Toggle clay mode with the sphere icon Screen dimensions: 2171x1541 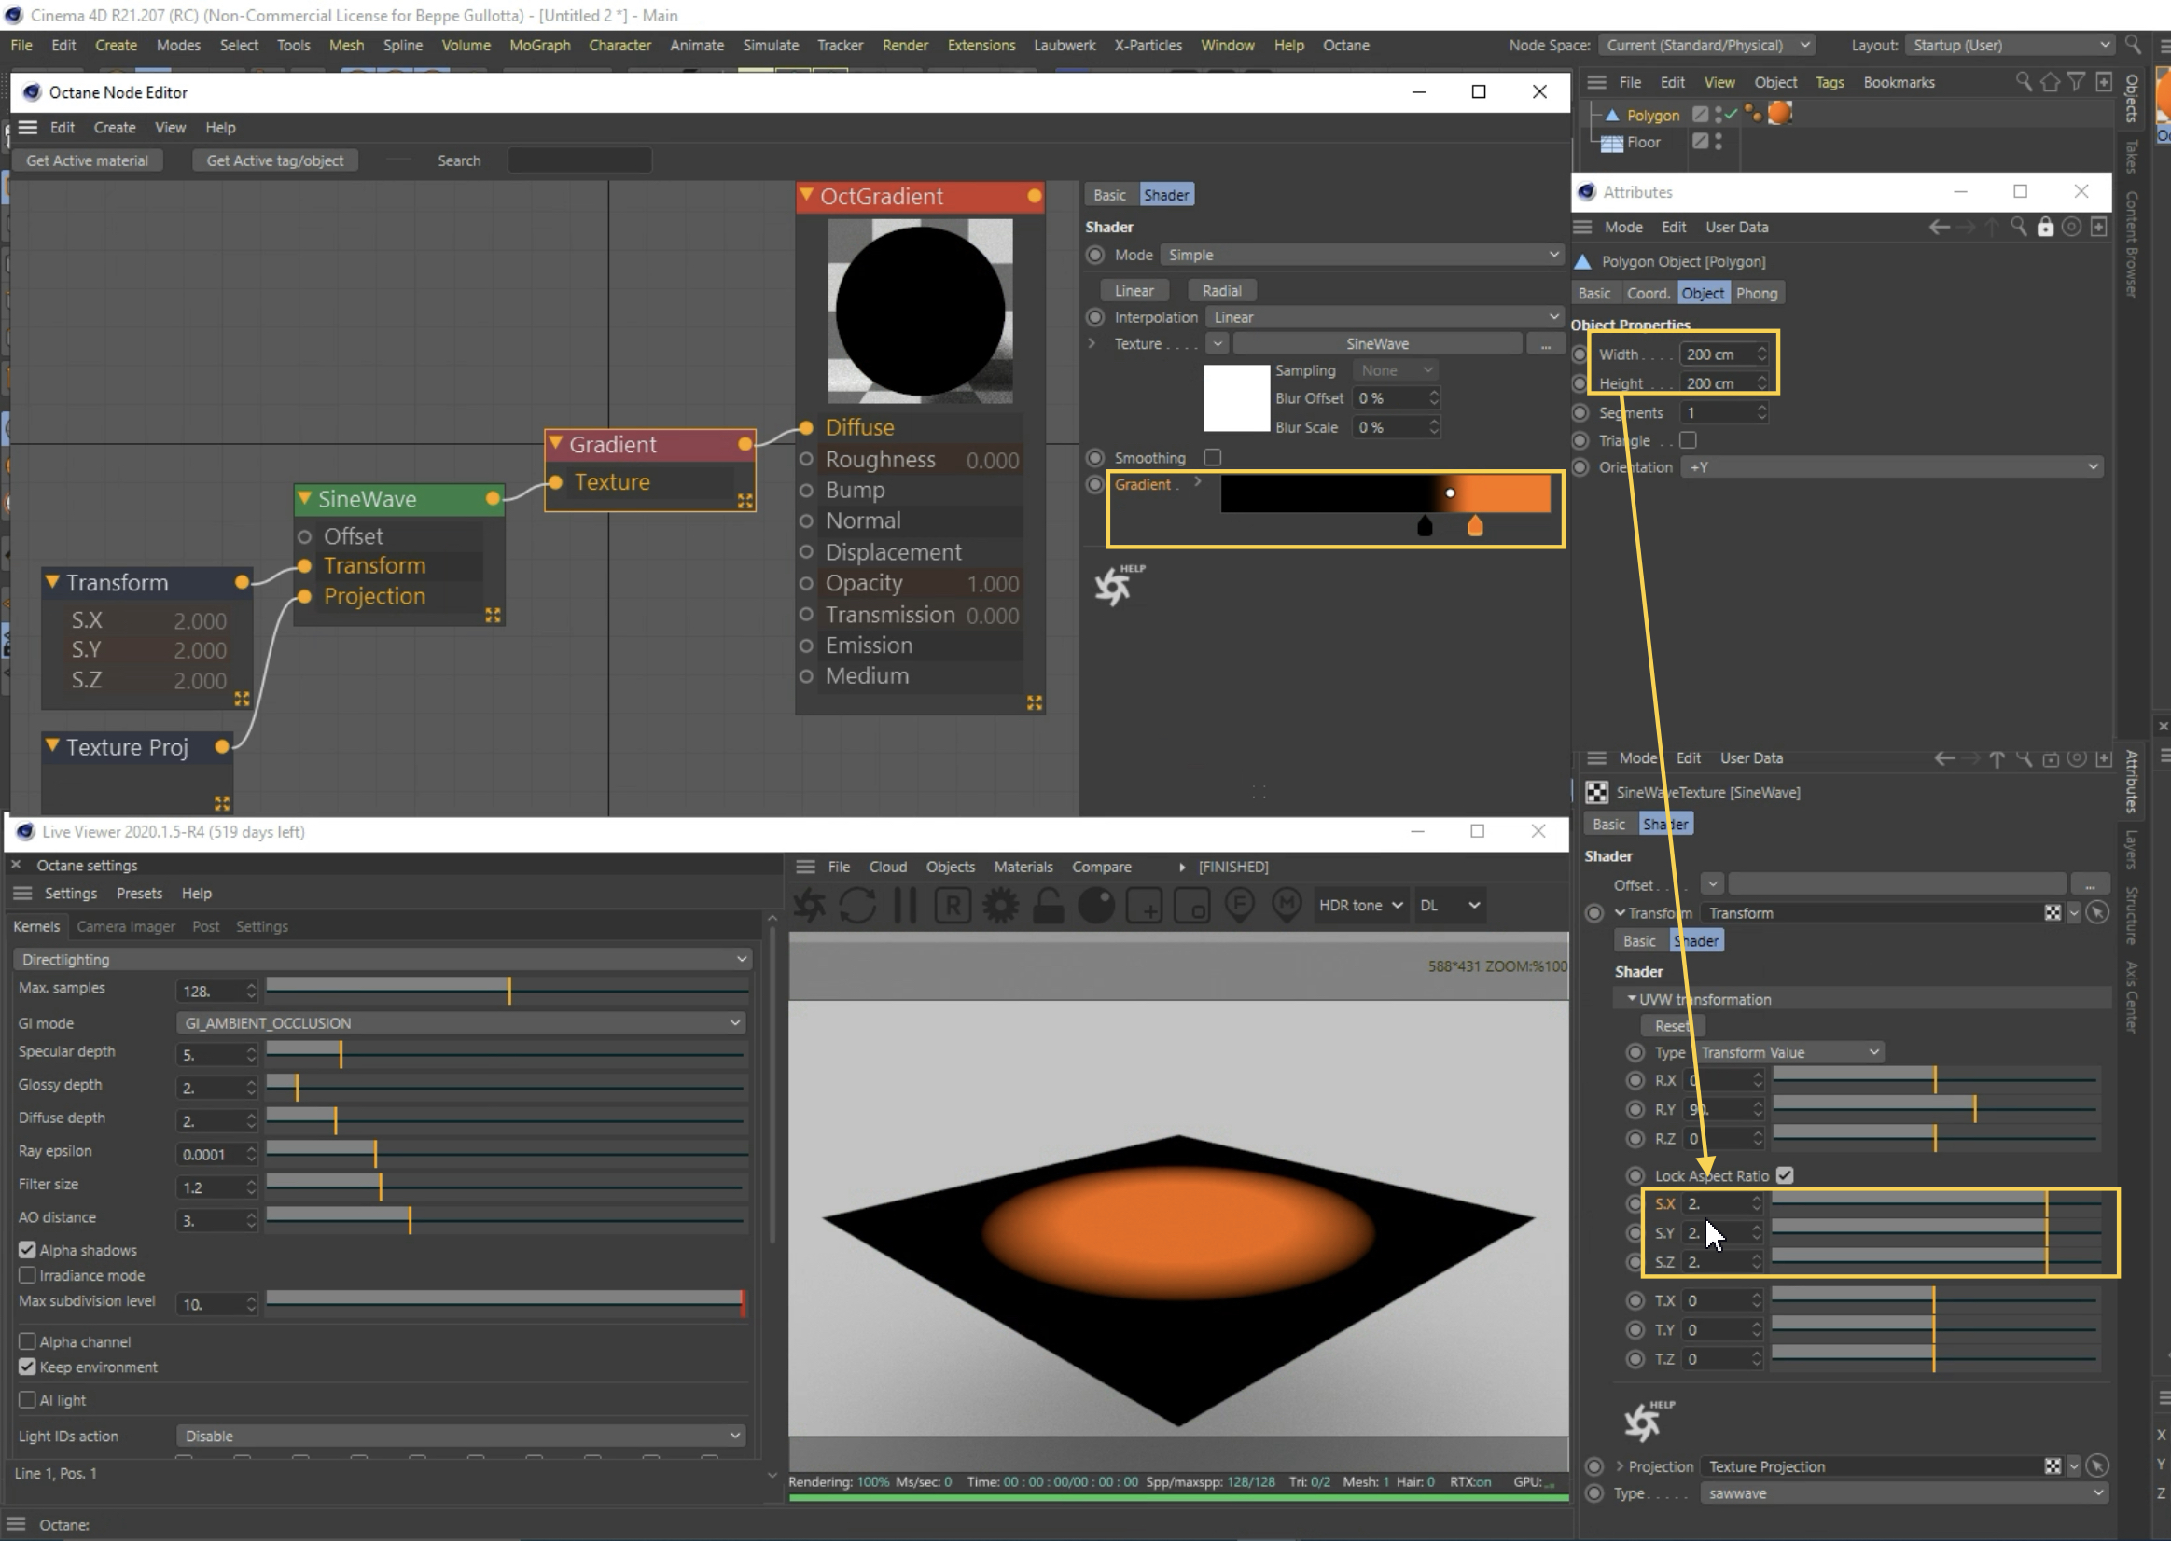click(1096, 905)
